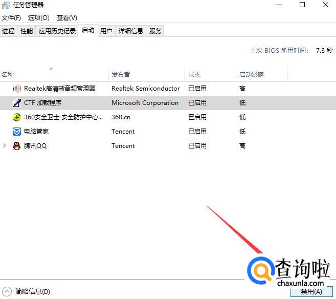Open the 文件(F) menu

(x=11, y=17)
